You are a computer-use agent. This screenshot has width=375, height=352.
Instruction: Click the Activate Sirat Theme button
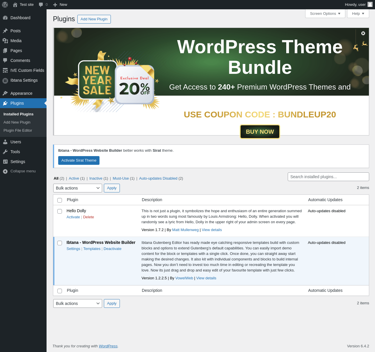[79, 160]
